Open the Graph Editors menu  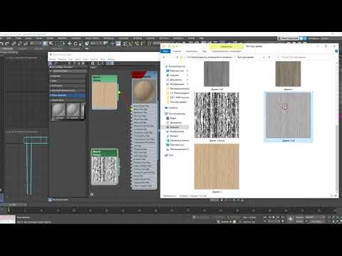[x=92, y=38]
